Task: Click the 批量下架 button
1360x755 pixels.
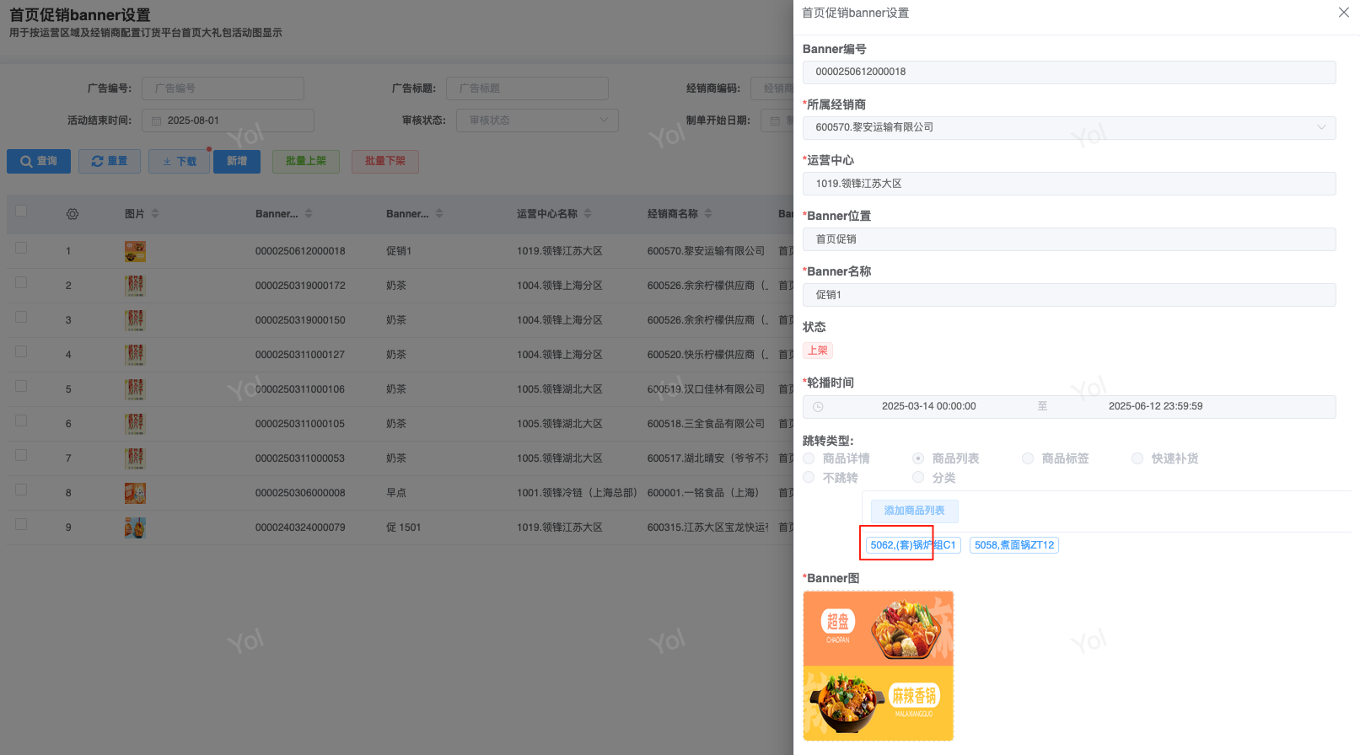Action: [x=385, y=162]
